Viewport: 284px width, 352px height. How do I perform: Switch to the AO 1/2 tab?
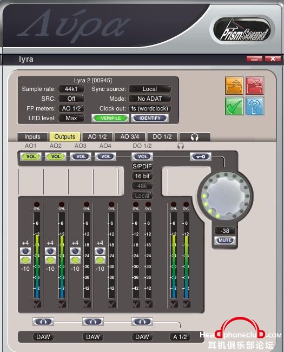coord(97,136)
